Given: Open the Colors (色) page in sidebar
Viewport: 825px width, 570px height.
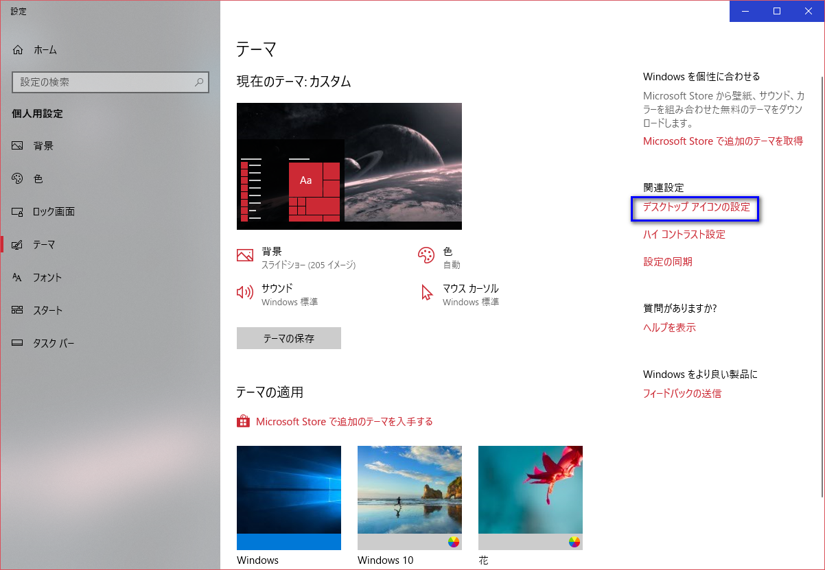Looking at the screenshot, I should click(x=38, y=179).
